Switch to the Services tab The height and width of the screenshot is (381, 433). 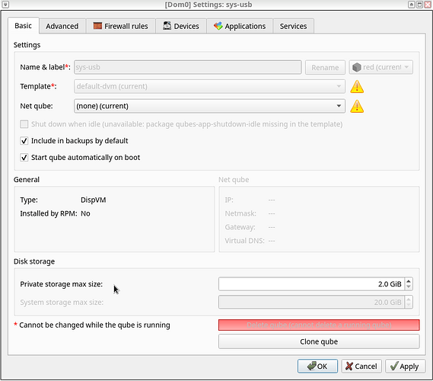tap(293, 26)
